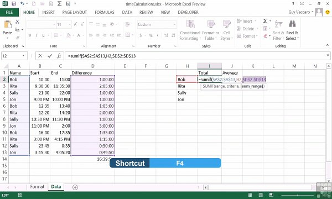Click the Undo arrow in quick access toolbar
Viewport: 332px width, 199px height.
[23, 4]
